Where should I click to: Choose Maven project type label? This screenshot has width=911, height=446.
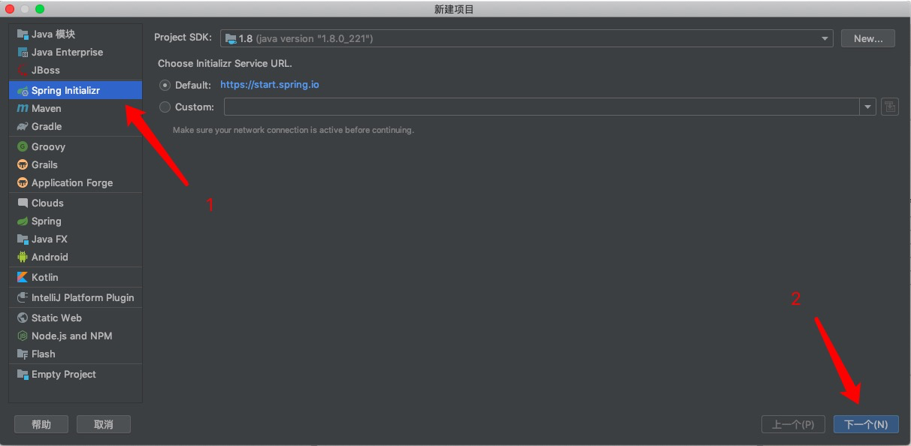(47, 108)
